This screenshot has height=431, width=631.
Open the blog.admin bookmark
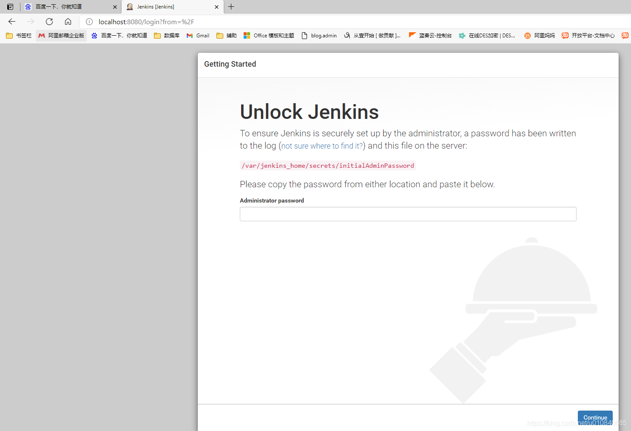(319, 36)
